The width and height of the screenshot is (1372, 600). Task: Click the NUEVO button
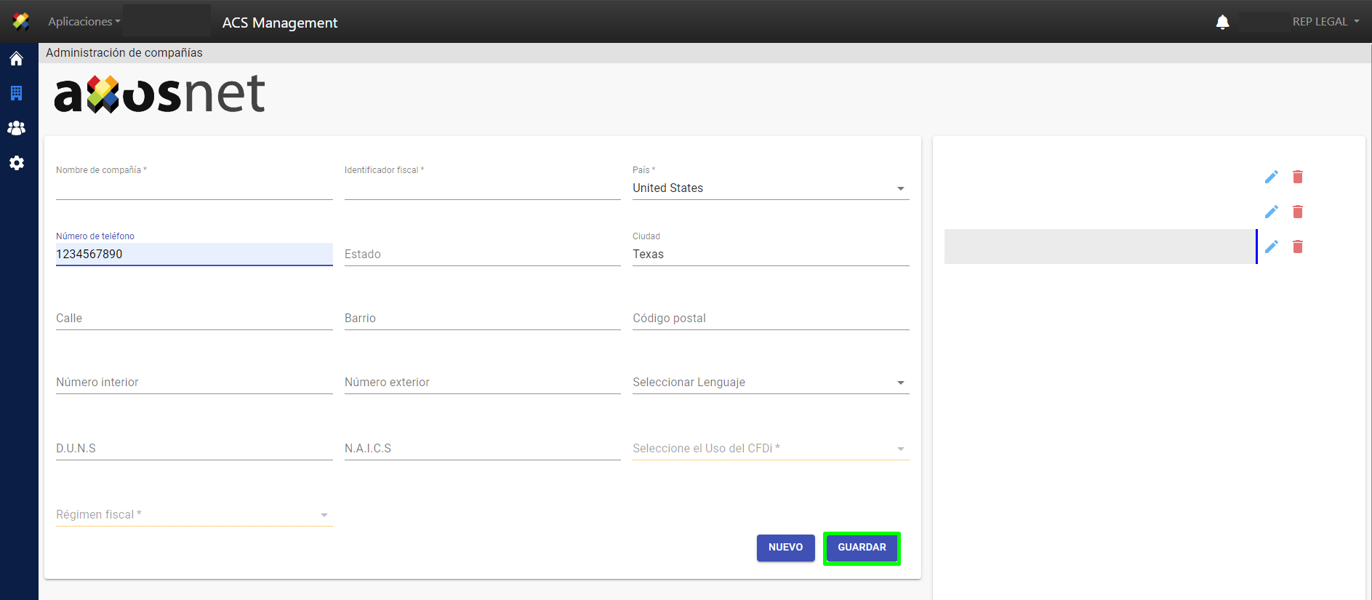(785, 548)
